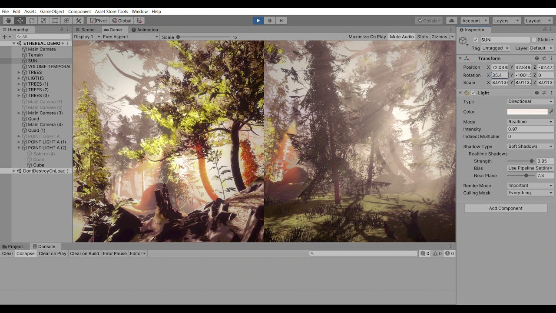Open the Free Aspect dropdown
556x313 pixels.
coord(131,37)
